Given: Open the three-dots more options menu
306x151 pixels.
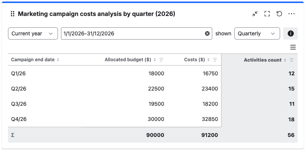Looking at the screenshot, I should pos(292,14).
